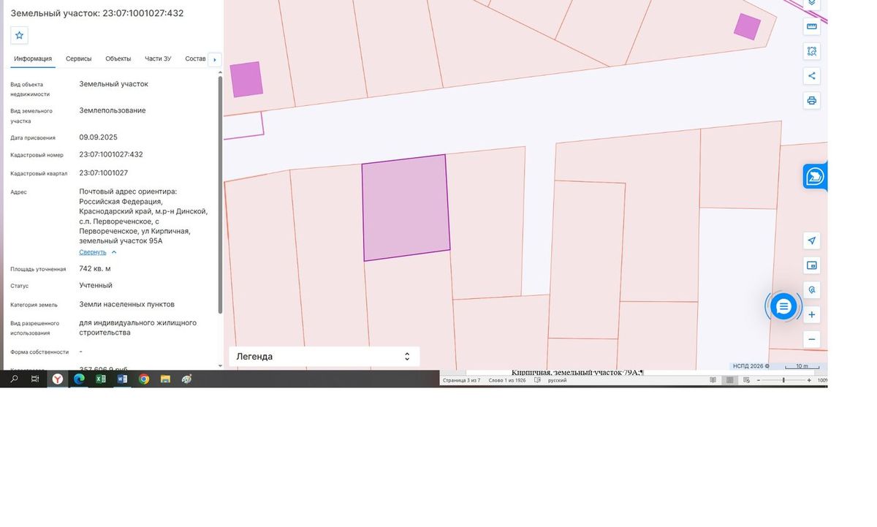Click Word page count 'Страница 3 из 7'
Viewport: 877px width, 527px height.
460,380
